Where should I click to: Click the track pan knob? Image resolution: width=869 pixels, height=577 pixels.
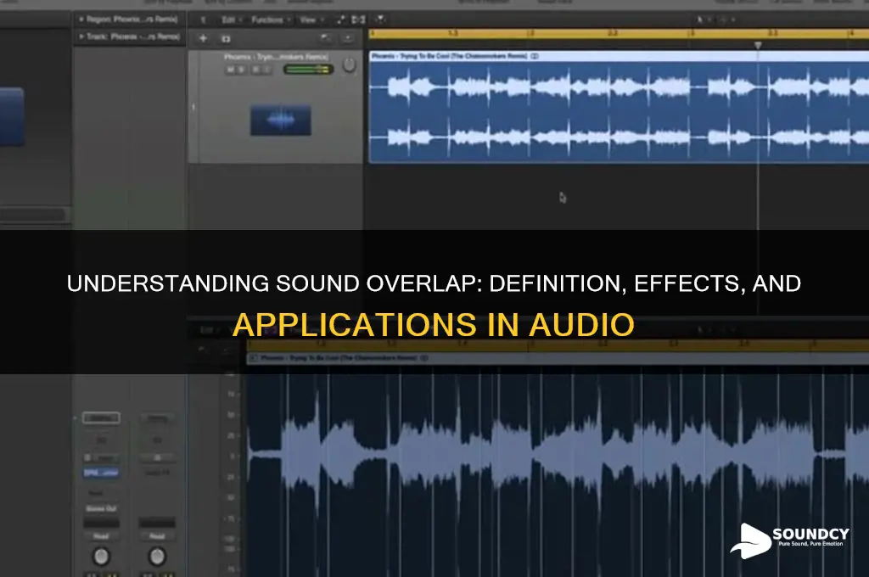(349, 65)
